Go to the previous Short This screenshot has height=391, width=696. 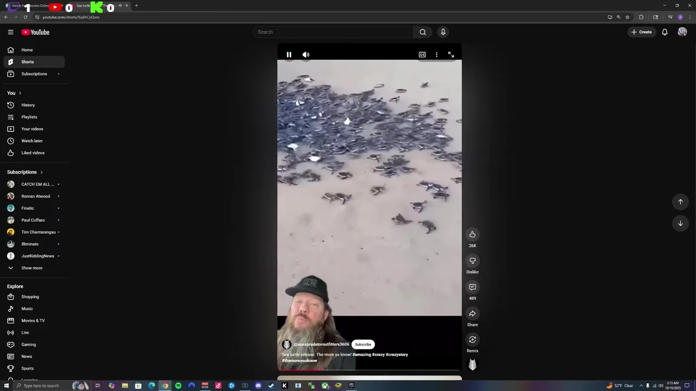pyautogui.click(x=680, y=201)
